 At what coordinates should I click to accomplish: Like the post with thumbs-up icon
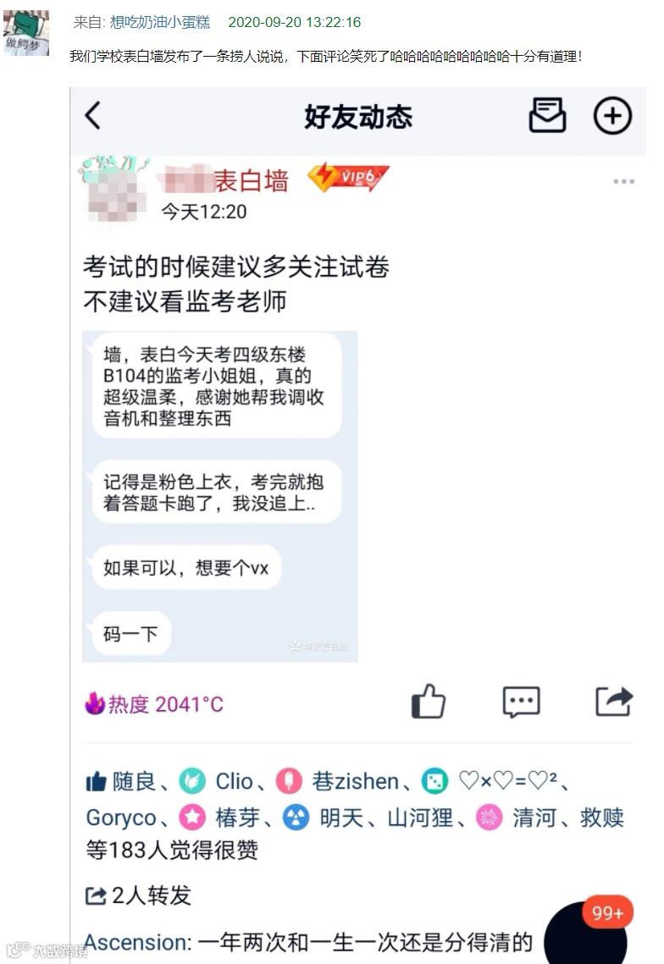click(x=429, y=701)
